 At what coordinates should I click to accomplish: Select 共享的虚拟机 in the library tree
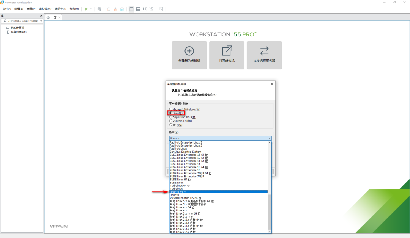pos(19,32)
